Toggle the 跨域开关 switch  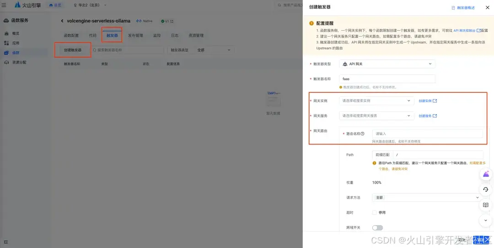[377, 227]
